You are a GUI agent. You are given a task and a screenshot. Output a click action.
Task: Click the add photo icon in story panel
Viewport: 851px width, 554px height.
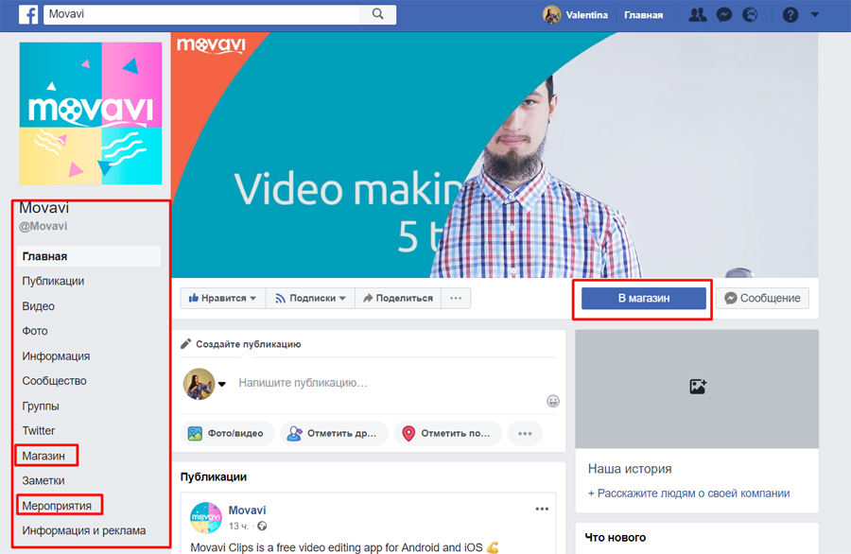[698, 387]
